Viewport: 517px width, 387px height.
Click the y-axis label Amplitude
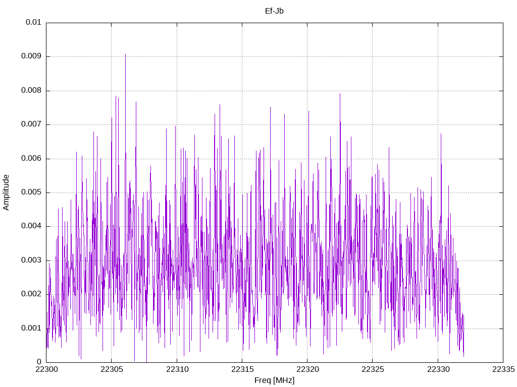click(x=6, y=192)
